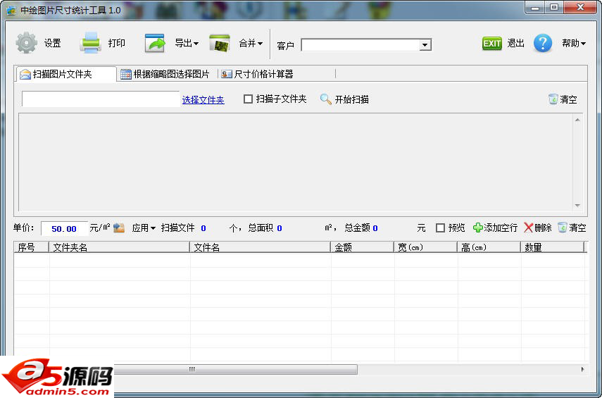Screen dimensions: 602x398
Task: Minimize the window
Action: coord(536,8)
